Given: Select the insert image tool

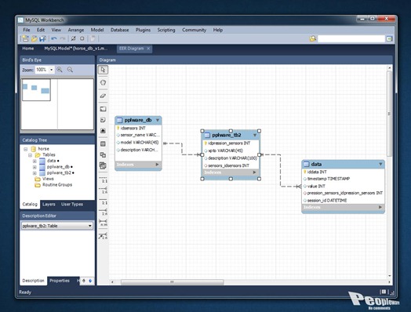Looking at the screenshot, I should 103,131.
